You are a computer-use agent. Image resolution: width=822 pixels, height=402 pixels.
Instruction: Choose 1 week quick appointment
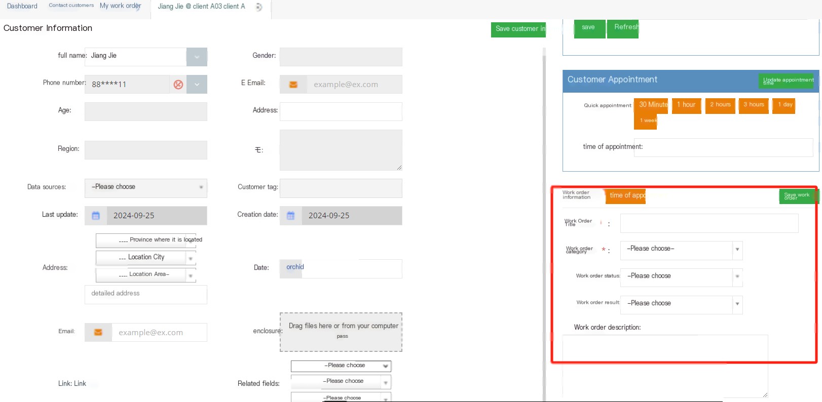[x=645, y=122]
